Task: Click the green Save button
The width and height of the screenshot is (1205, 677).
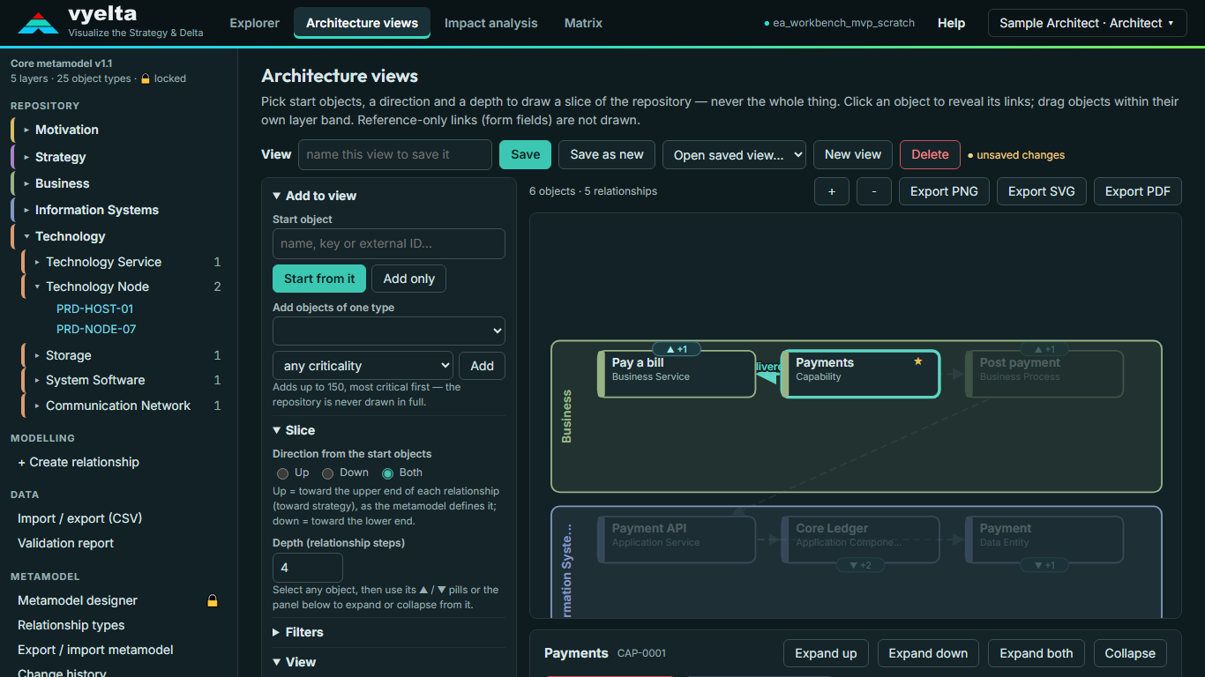Action: [x=525, y=154]
